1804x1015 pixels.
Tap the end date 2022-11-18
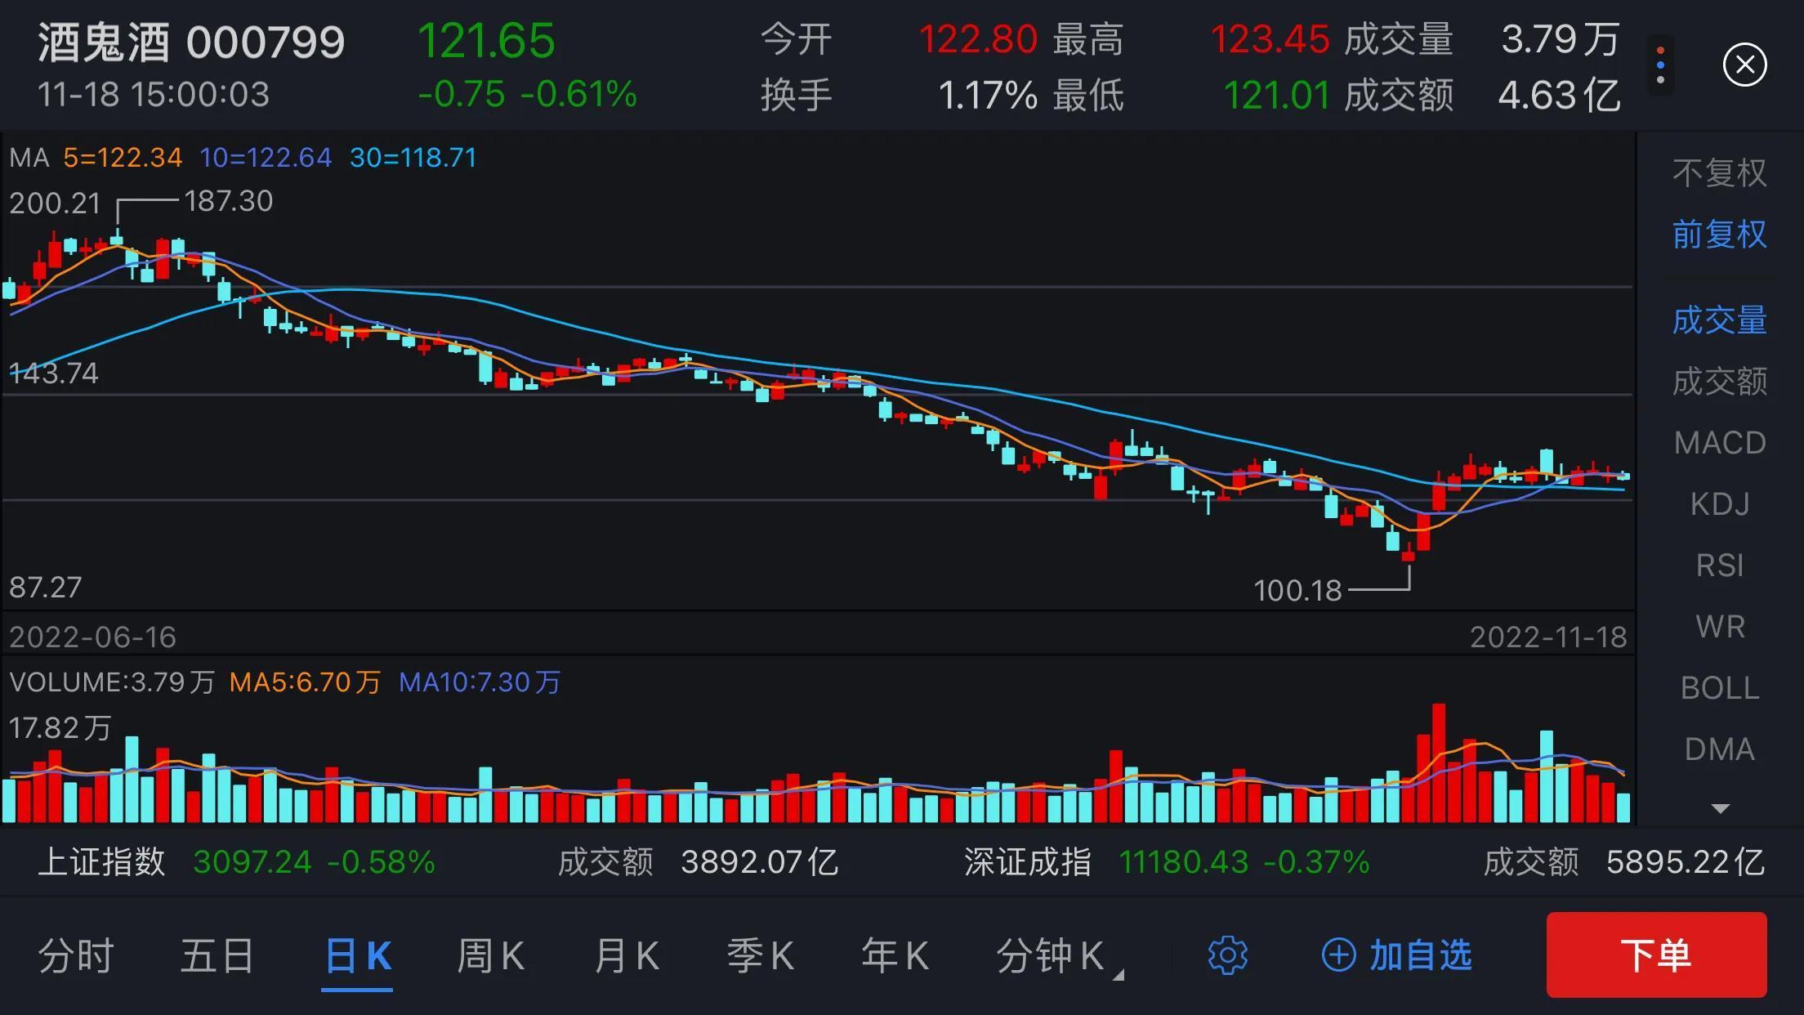pyautogui.click(x=1548, y=637)
